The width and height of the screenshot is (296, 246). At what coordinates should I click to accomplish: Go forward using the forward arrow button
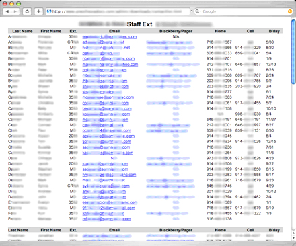pyautogui.click(x=15, y=11)
